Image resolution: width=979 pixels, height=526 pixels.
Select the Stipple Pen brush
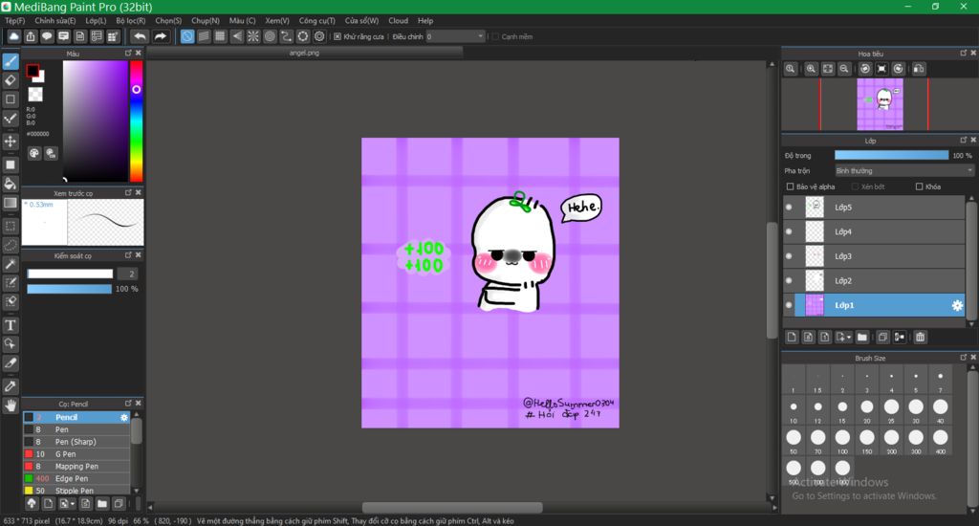click(76, 491)
